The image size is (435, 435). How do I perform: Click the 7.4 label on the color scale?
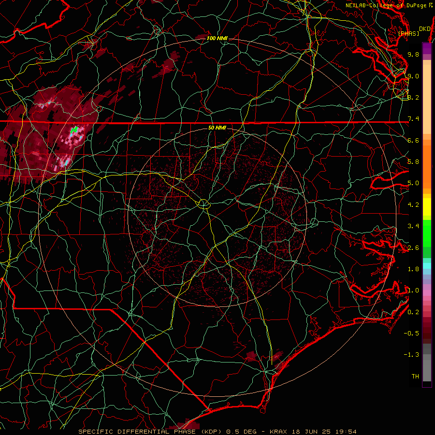tap(413, 119)
